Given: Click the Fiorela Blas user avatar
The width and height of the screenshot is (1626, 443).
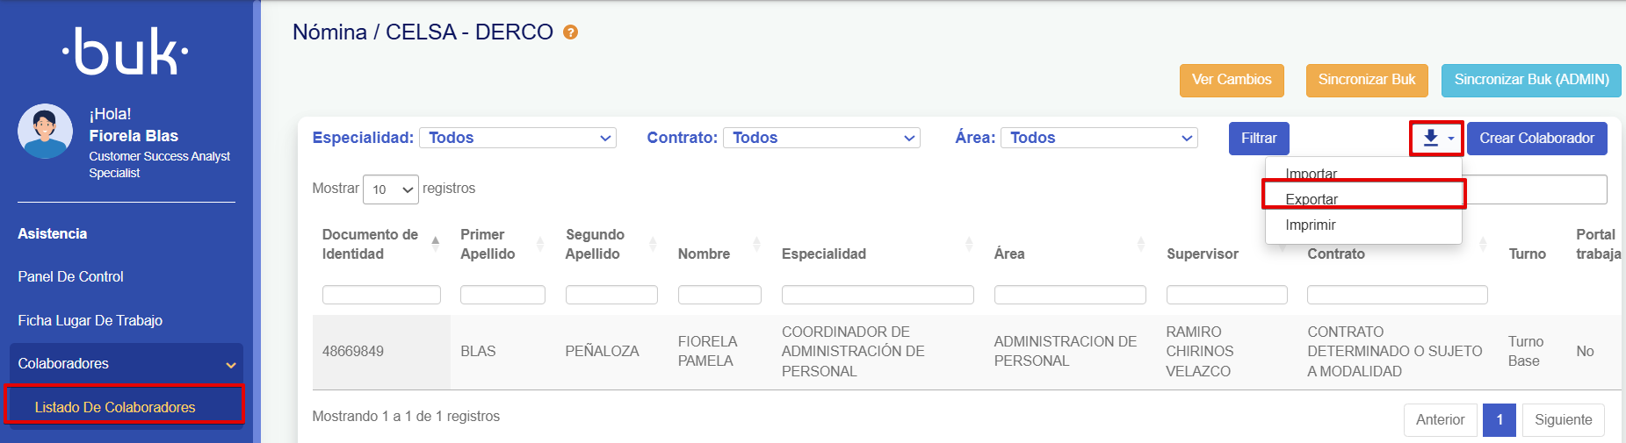Looking at the screenshot, I should tap(45, 132).
